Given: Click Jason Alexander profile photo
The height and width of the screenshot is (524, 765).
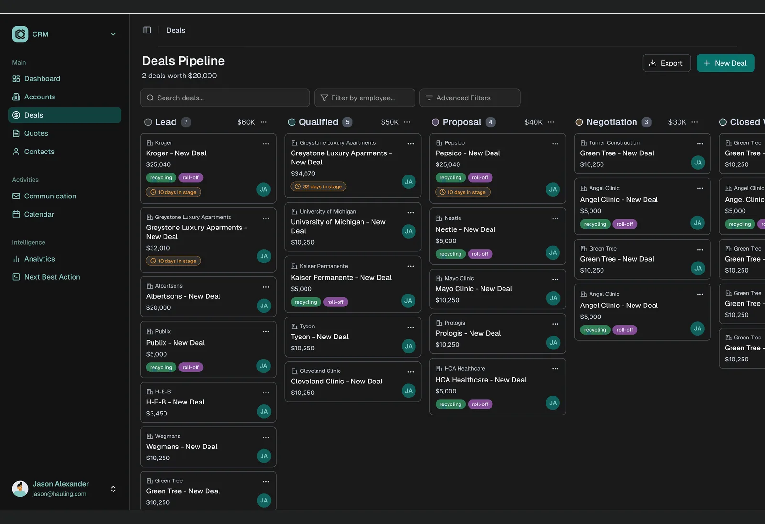Looking at the screenshot, I should (x=20, y=489).
